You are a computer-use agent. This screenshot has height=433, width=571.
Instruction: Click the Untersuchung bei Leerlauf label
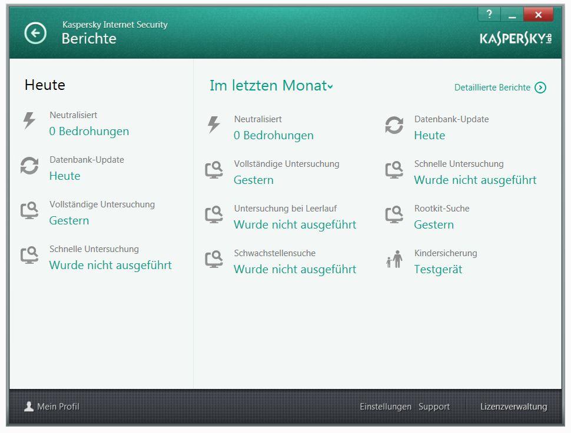(285, 209)
